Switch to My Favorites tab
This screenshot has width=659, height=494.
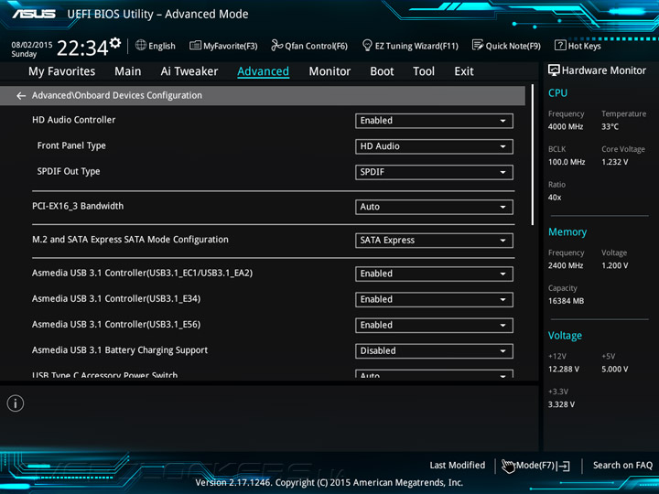pyautogui.click(x=62, y=71)
